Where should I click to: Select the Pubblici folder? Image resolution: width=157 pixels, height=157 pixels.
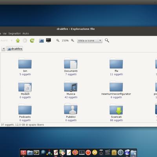click(71, 109)
